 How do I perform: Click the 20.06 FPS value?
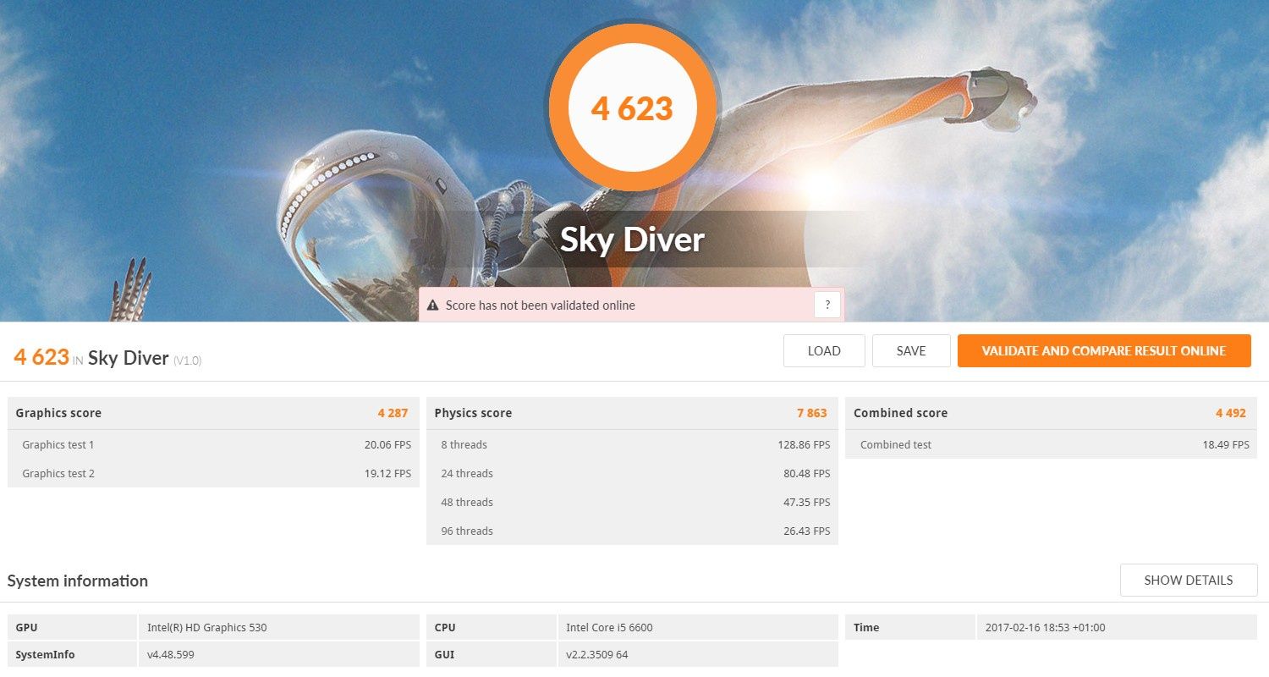click(x=387, y=444)
